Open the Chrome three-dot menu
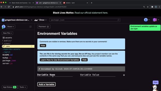 (x=159, y=7)
